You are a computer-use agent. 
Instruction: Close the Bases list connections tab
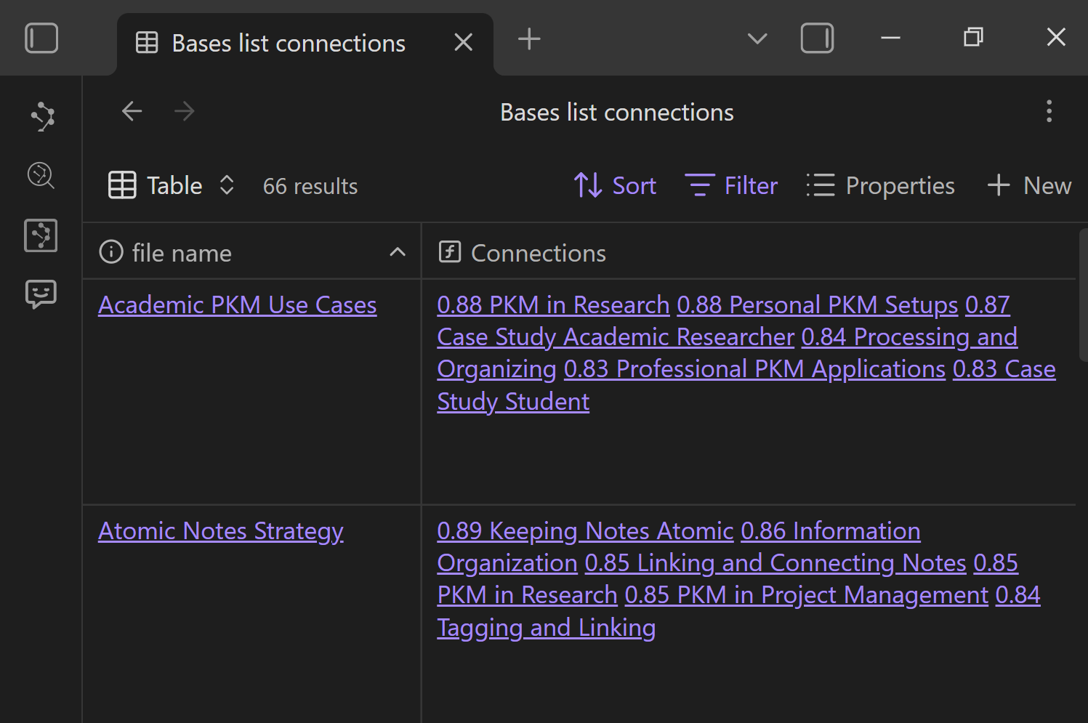tap(463, 43)
